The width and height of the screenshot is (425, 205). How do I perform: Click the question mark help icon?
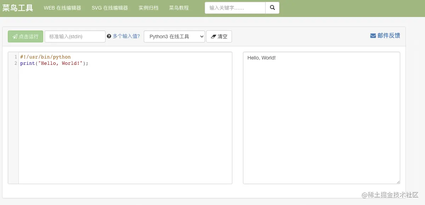(109, 36)
